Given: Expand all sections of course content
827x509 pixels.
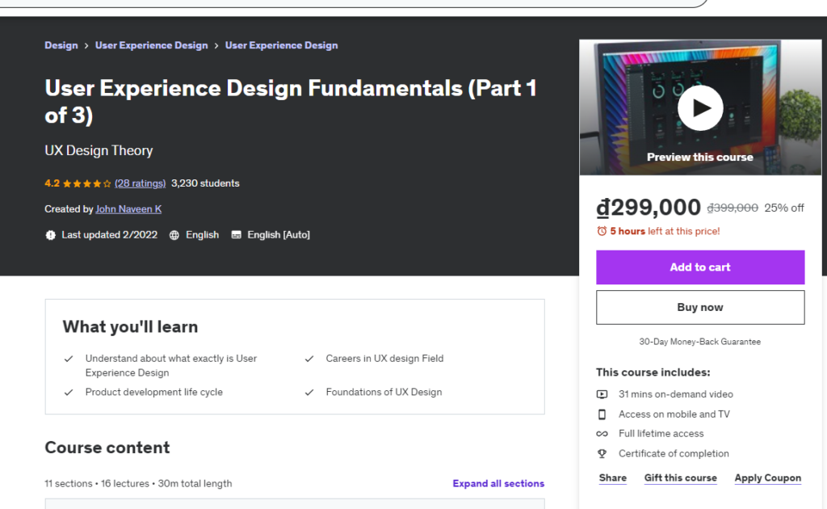Looking at the screenshot, I should pos(498,484).
